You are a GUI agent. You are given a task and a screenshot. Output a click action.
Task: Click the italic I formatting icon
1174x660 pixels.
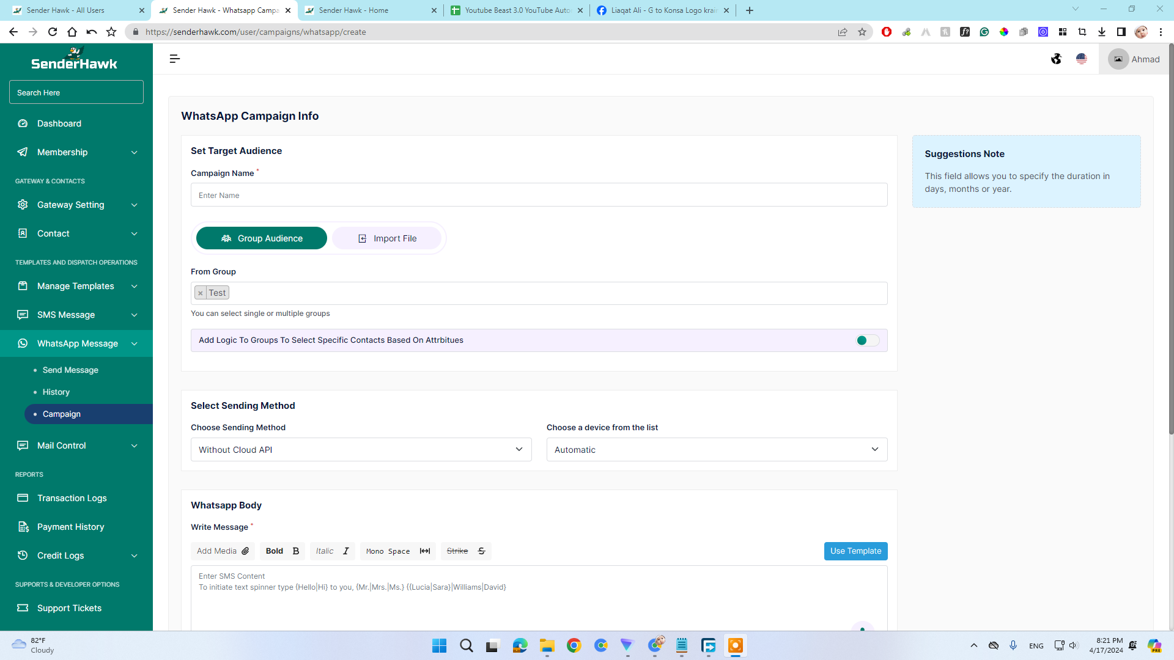[346, 551]
